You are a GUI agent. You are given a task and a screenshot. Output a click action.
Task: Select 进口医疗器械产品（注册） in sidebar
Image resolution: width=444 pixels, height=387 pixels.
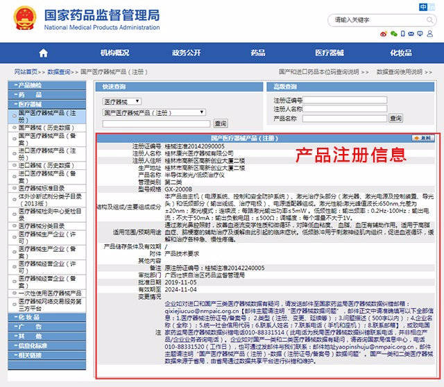(x=47, y=153)
